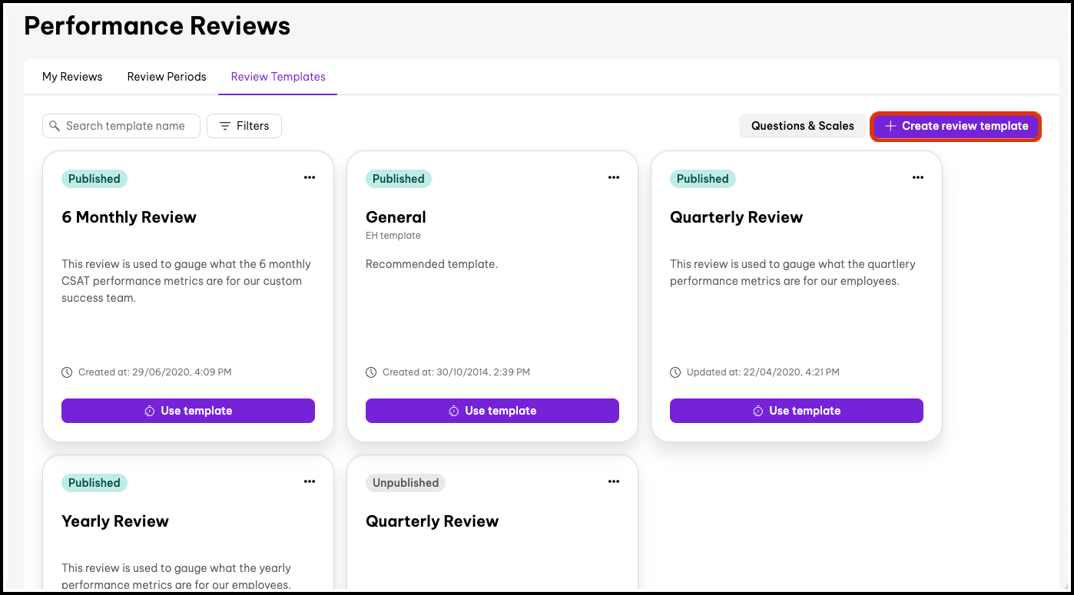Click Published badge on Quarterly Review card
Viewport: 1074px width, 595px height.
tap(703, 179)
